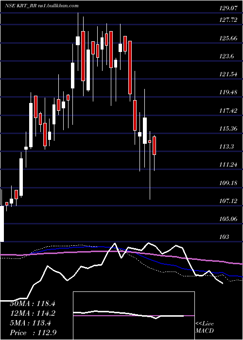Select the 115.36 price axis label
Image resolution: width=243 pixels, height=340 pixels.
point(228,129)
